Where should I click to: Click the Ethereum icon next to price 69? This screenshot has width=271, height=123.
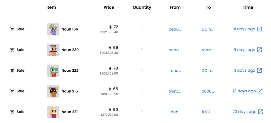[110, 48]
